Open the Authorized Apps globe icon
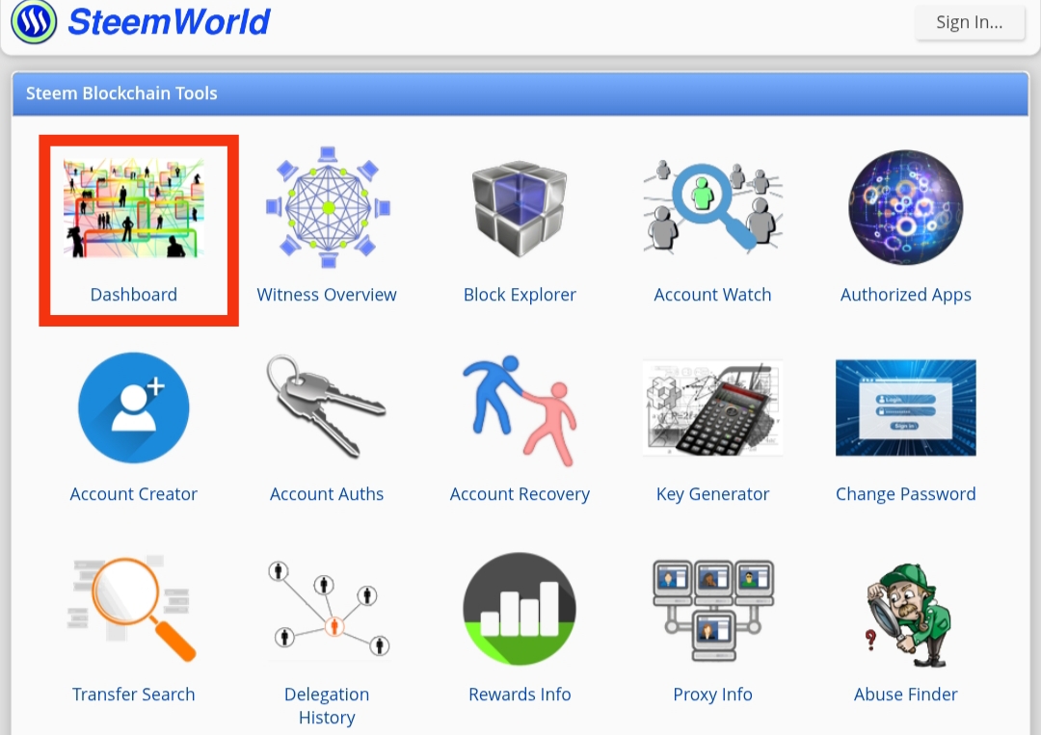This screenshot has height=735, width=1041. tap(905, 207)
